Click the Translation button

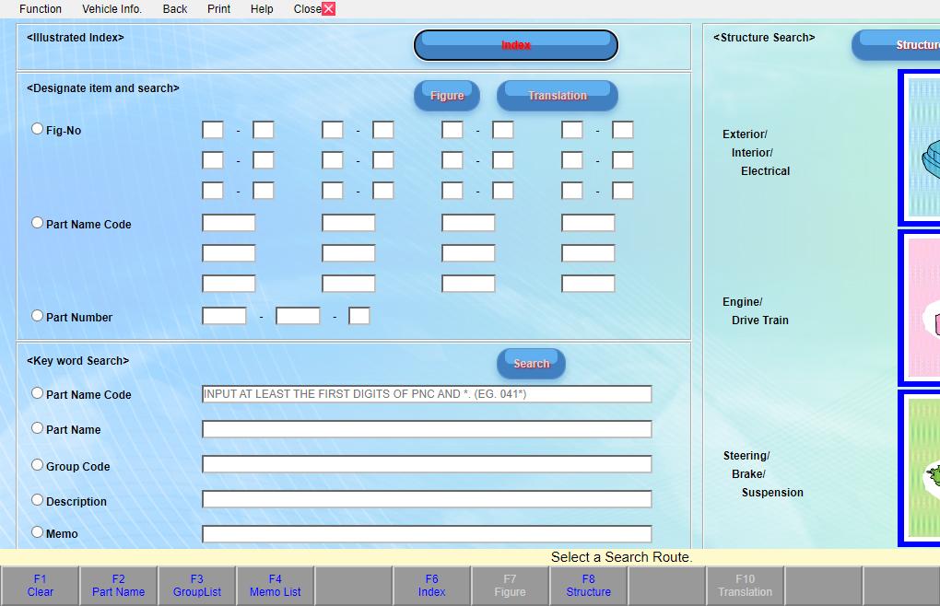click(x=557, y=95)
